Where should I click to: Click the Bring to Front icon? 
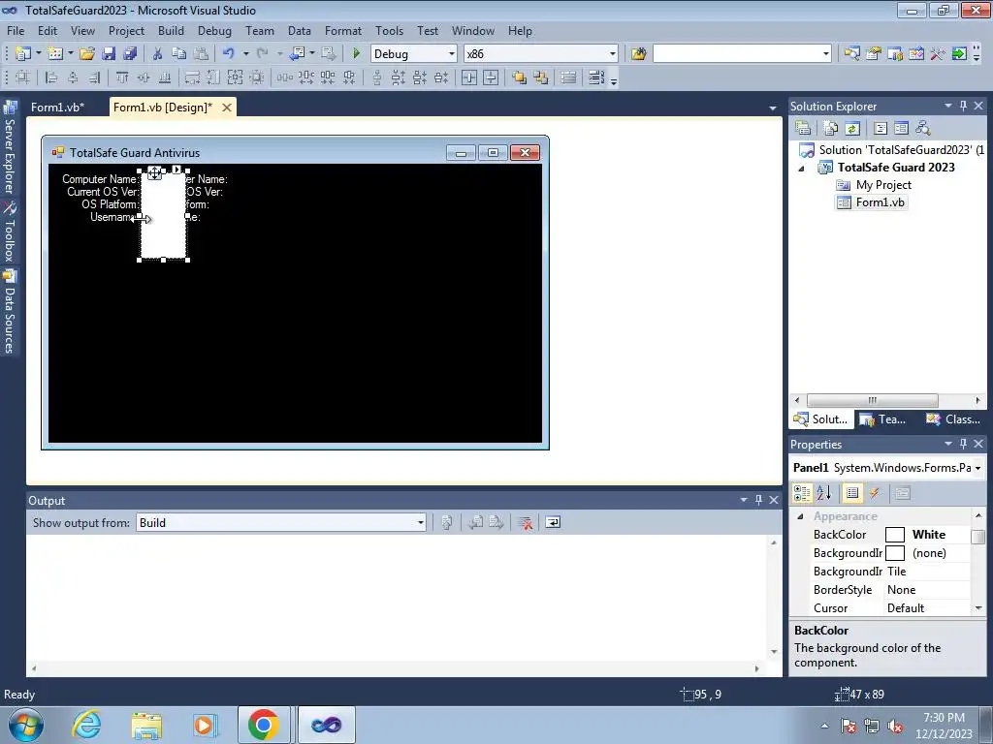tap(520, 77)
